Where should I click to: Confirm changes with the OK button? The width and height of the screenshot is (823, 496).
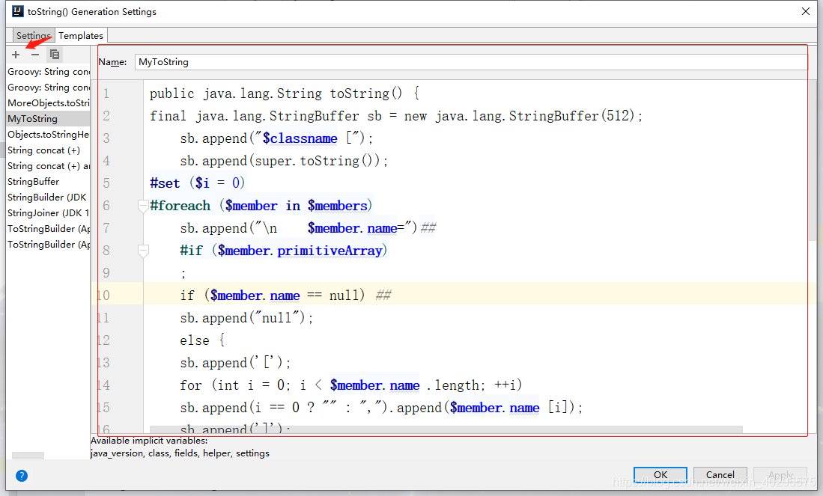[660, 474]
